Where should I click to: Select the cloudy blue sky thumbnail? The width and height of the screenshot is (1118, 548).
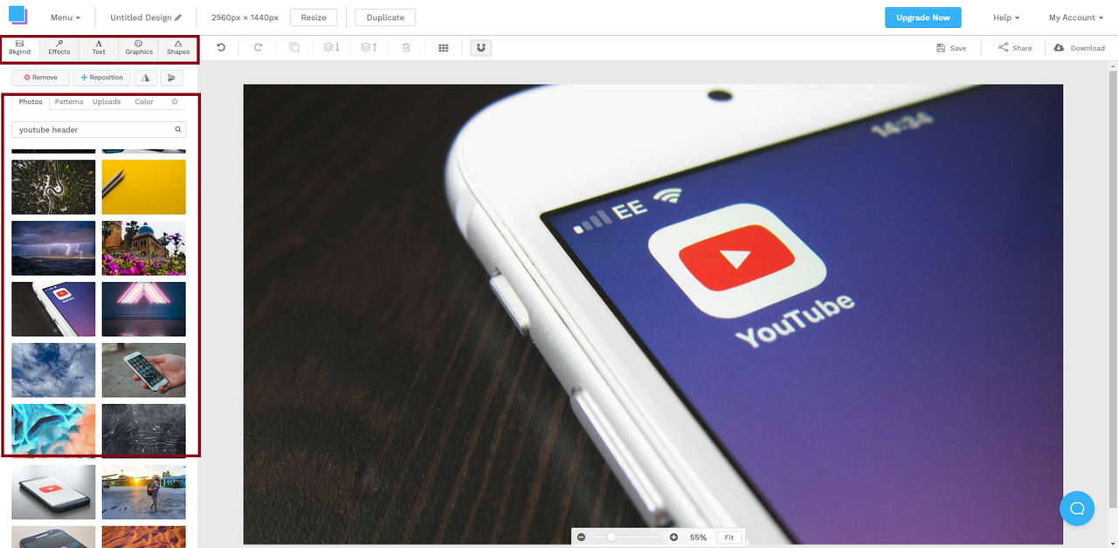click(x=53, y=370)
